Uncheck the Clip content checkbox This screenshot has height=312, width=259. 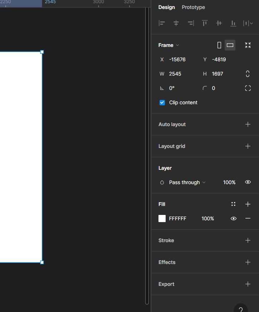coord(162,102)
